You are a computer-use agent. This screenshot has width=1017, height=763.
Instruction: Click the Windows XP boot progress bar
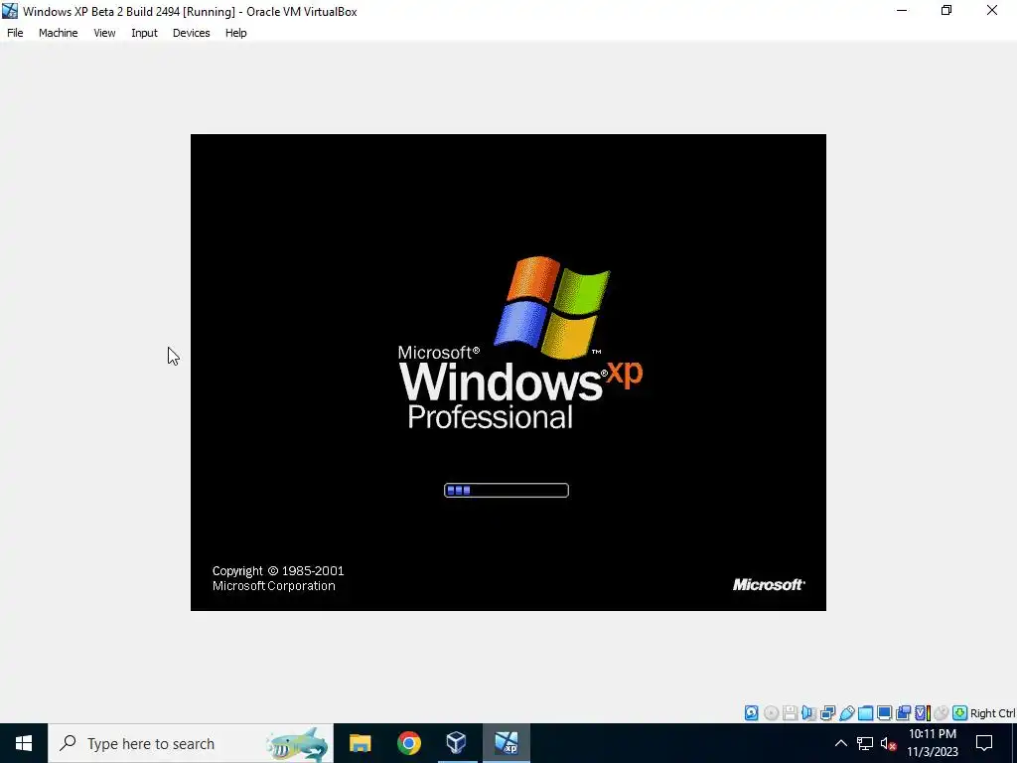tap(506, 490)
